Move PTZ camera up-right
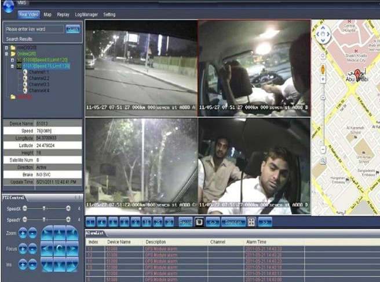 72,233
